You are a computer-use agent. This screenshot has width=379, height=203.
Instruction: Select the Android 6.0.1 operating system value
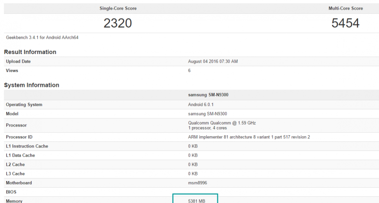pos(204,105)
